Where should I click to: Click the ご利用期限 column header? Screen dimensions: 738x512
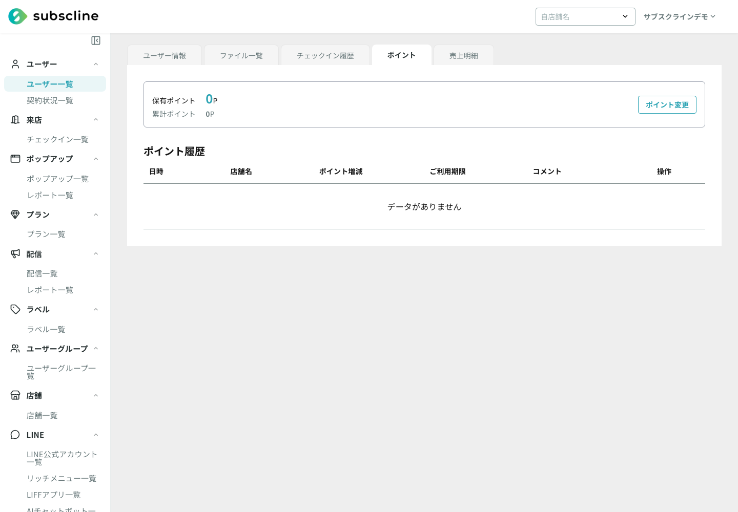(x=447, y=172)
